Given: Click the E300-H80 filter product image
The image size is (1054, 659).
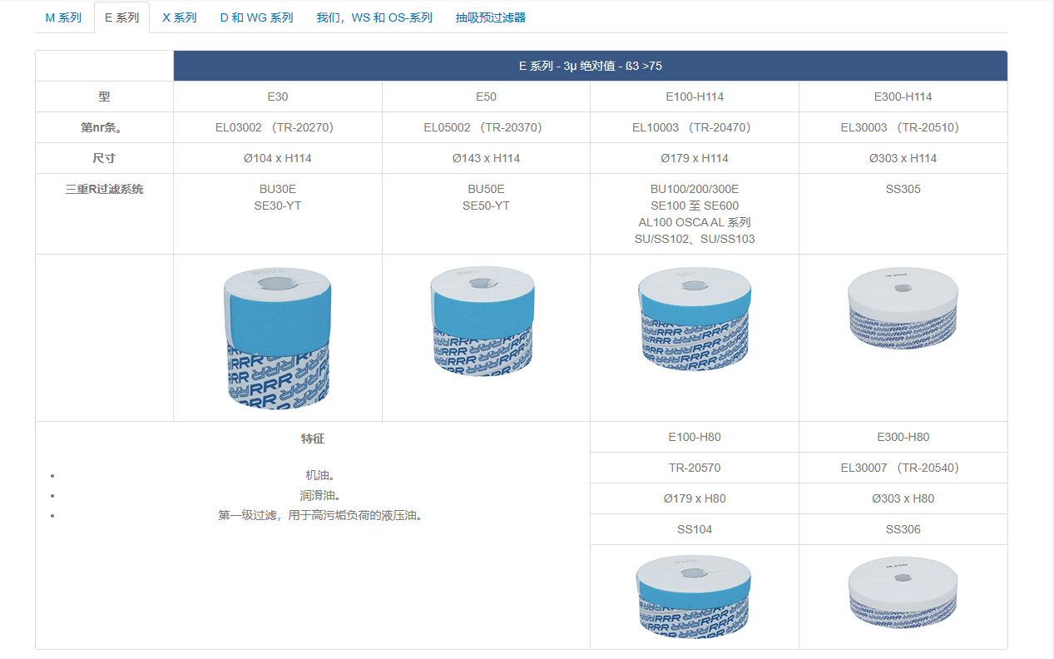Looking at the screenshot, I should [x=903, y=592].
